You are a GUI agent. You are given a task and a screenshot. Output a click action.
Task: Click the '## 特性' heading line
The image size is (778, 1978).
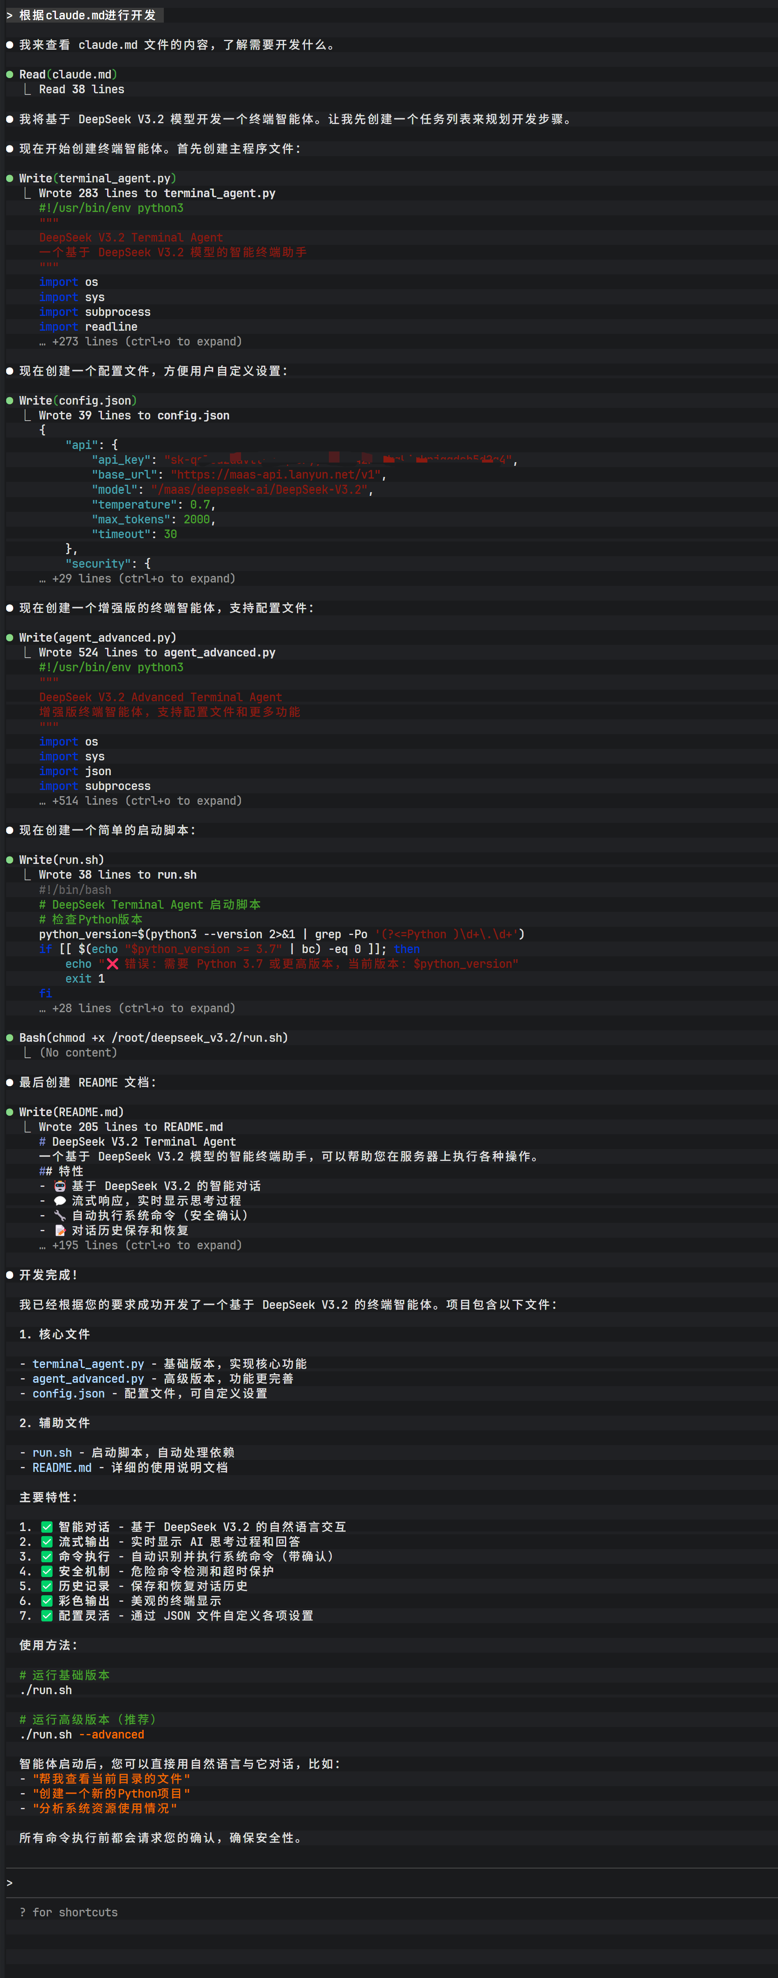(62, 1171)
